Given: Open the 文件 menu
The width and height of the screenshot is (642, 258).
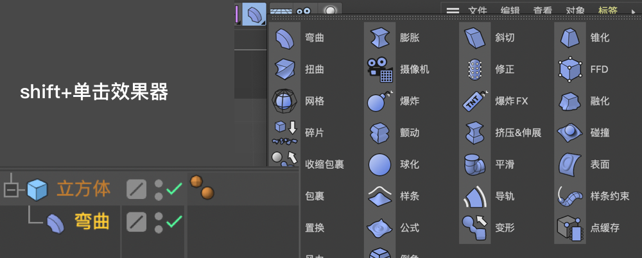Looking at the screenshot, I should pos(478,10).
